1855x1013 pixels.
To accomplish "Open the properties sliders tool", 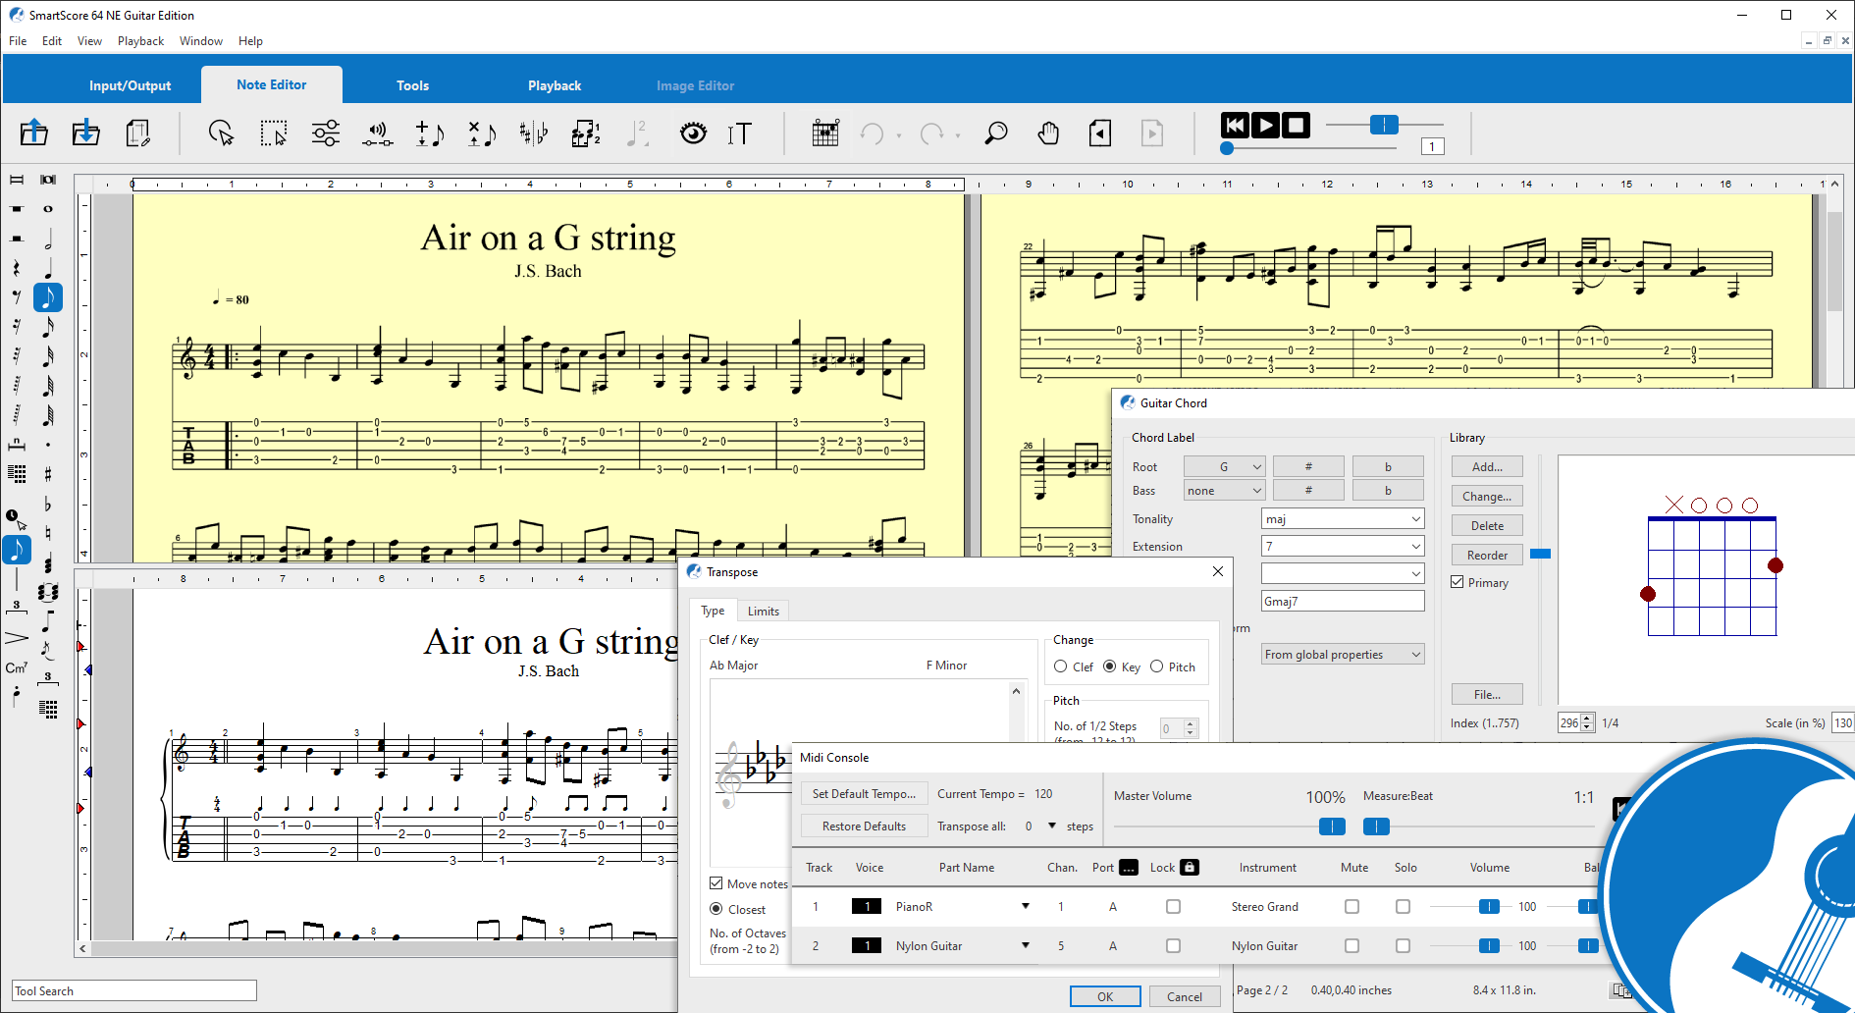I will point(326,133).
